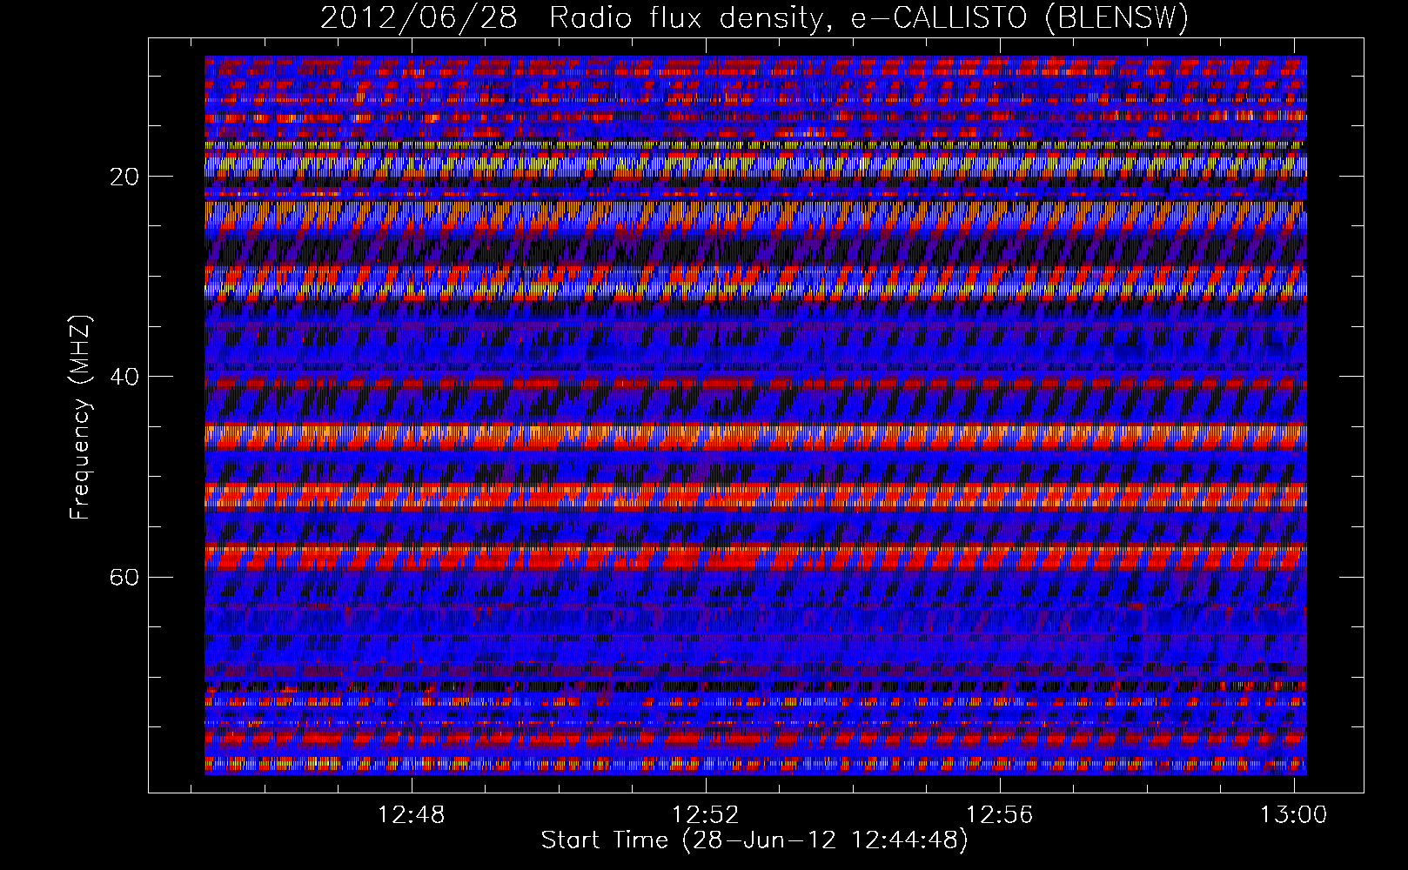Click the 12:56 time tick label
1408x870 pixels.
1000,814
